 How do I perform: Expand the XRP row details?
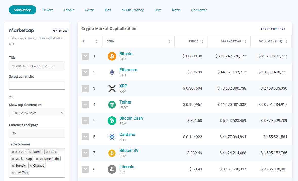tap(85, 88)
